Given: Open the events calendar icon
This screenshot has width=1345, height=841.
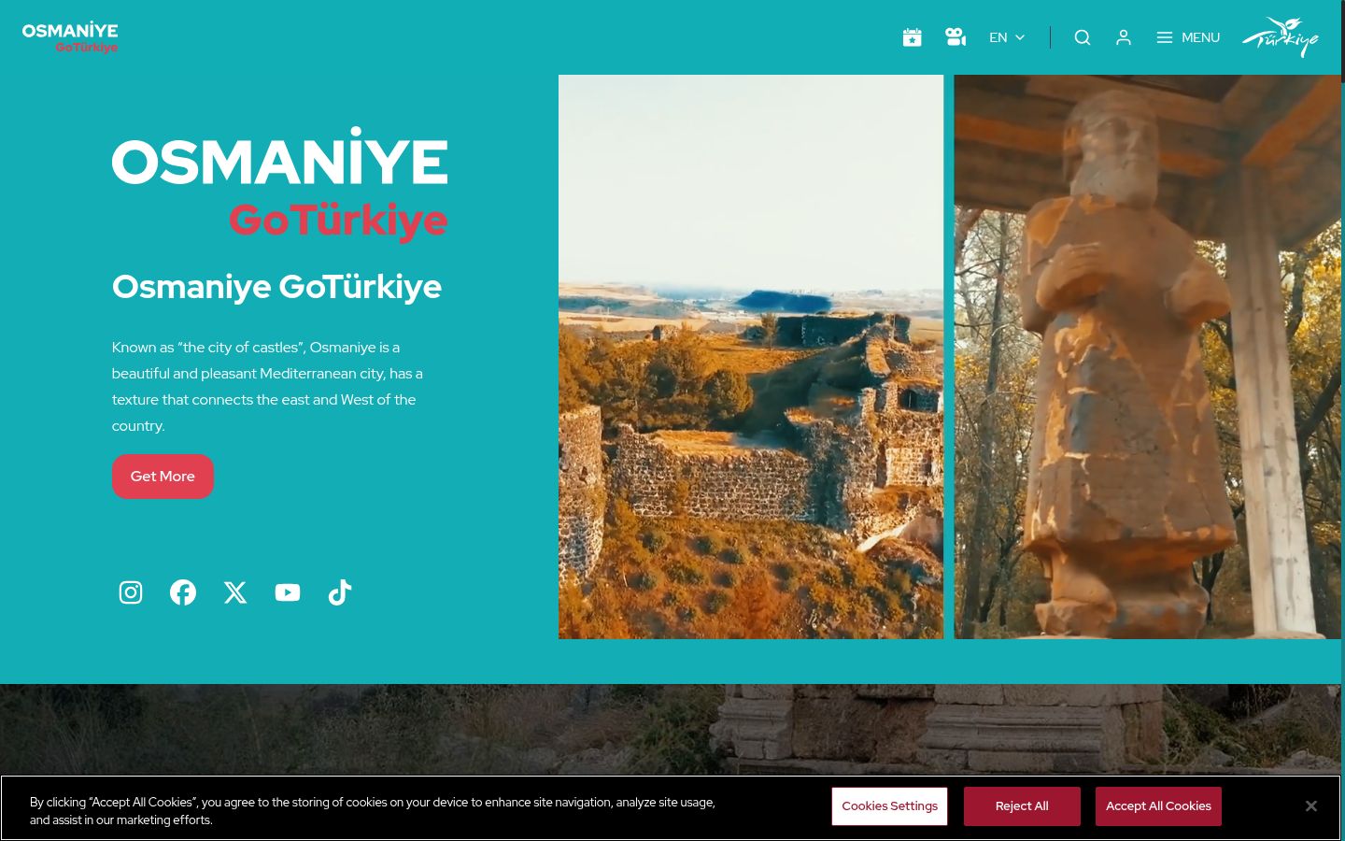Looking at the screenshot, I should [x=912, y=37].
